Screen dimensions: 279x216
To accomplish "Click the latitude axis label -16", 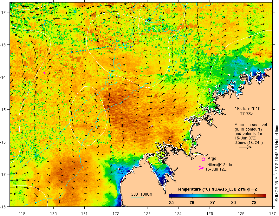I will click(3, 142).
